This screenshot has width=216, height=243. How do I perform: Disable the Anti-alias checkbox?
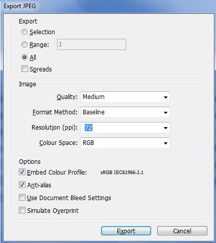[22, 185]
